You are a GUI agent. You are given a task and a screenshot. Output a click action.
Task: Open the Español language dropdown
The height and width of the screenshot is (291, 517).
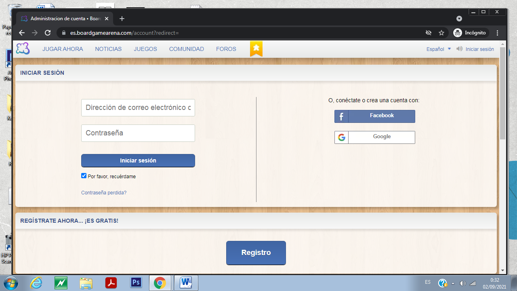(x=439, y=49)
